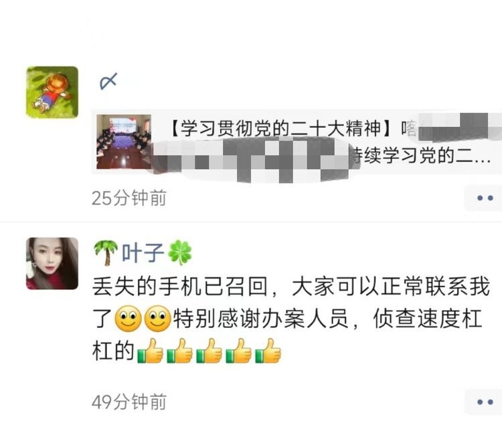Tap the four-leaf clover emoji after 叶子
The image size is (502, 423).
(x=180, y=253)
